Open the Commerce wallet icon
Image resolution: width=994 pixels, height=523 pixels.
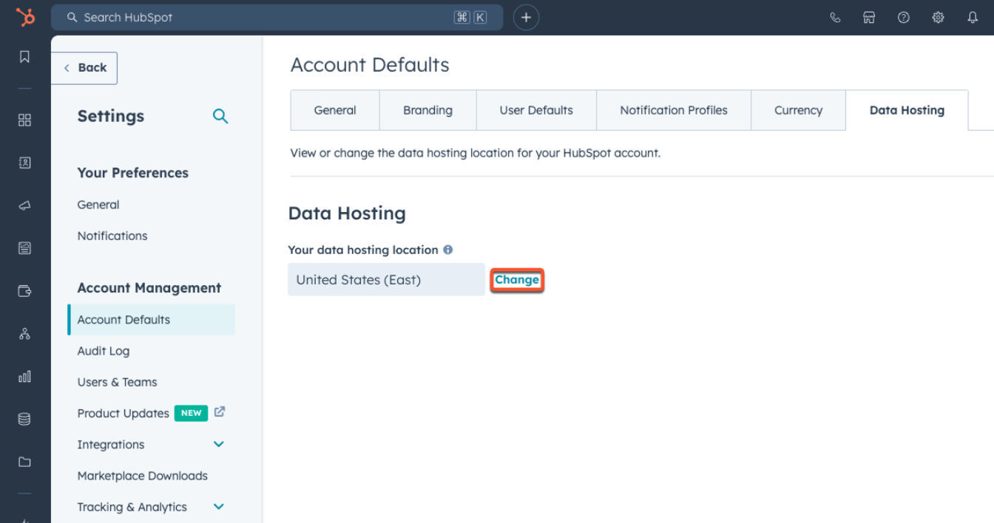(24, 291)
